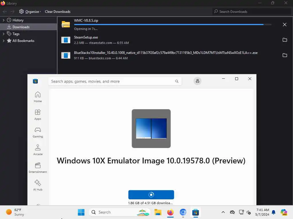This screenshot has height=219, width=293.
Task: Open the Windows Start menu
Action: point(81,212)
